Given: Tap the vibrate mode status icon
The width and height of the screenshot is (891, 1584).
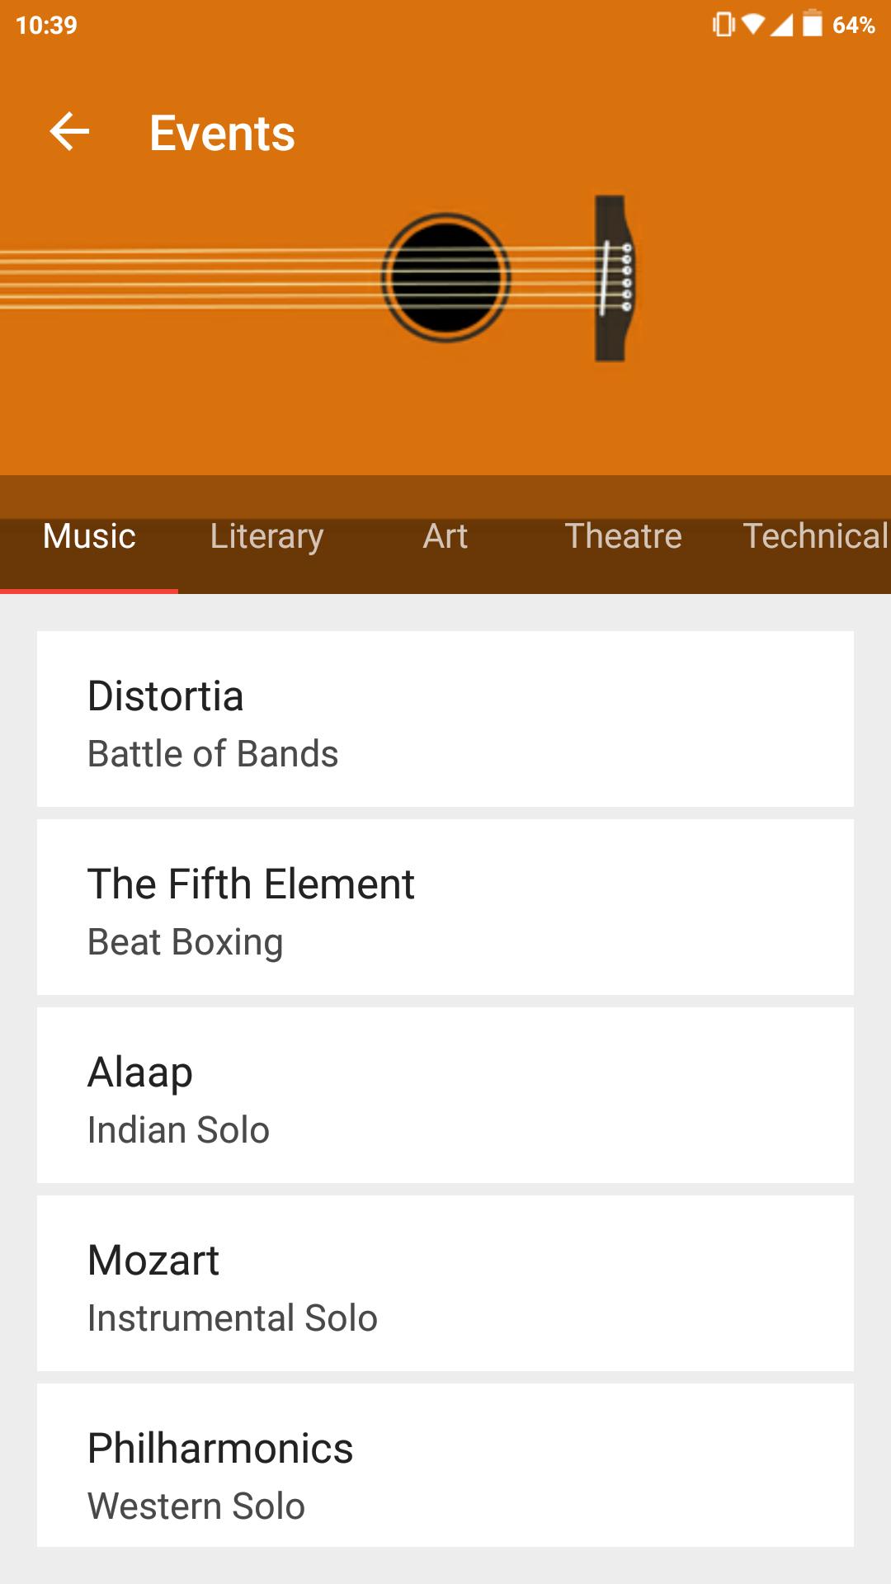Looking at the screenshot, I should click(723, 24).
